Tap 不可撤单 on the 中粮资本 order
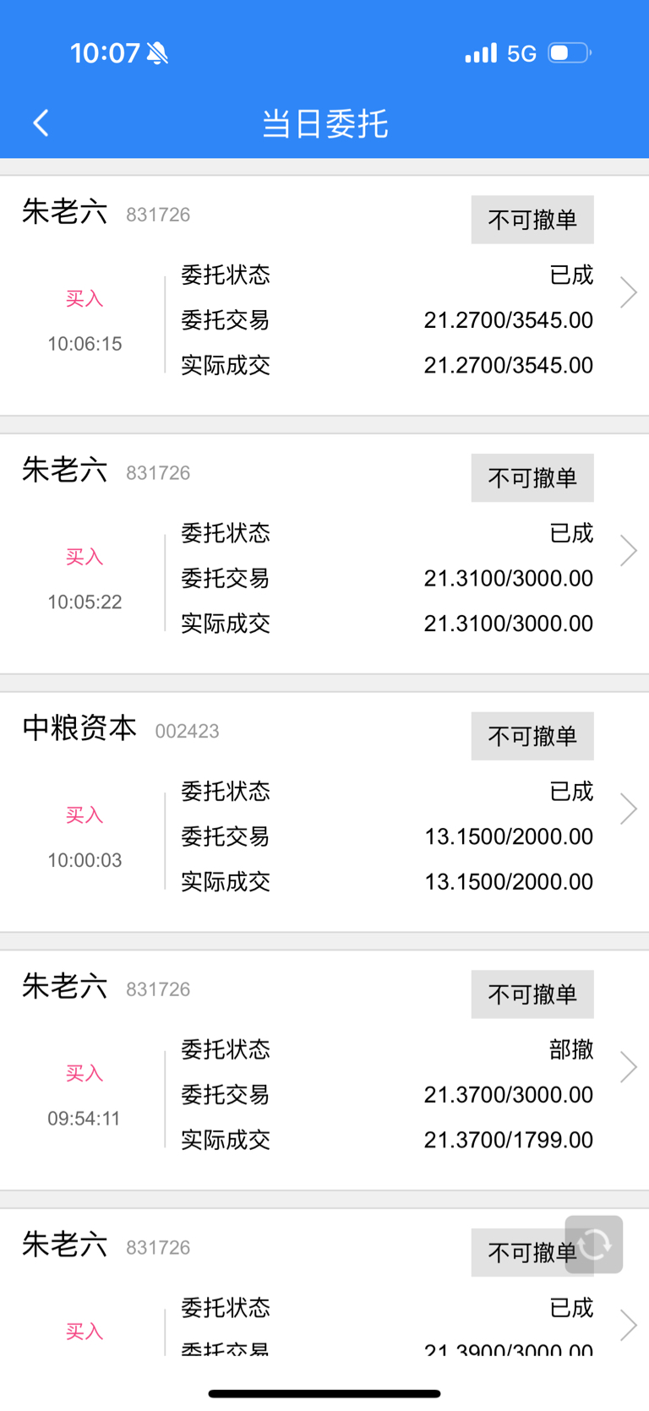Screen dimensions: 649x1411 point(532,736)
